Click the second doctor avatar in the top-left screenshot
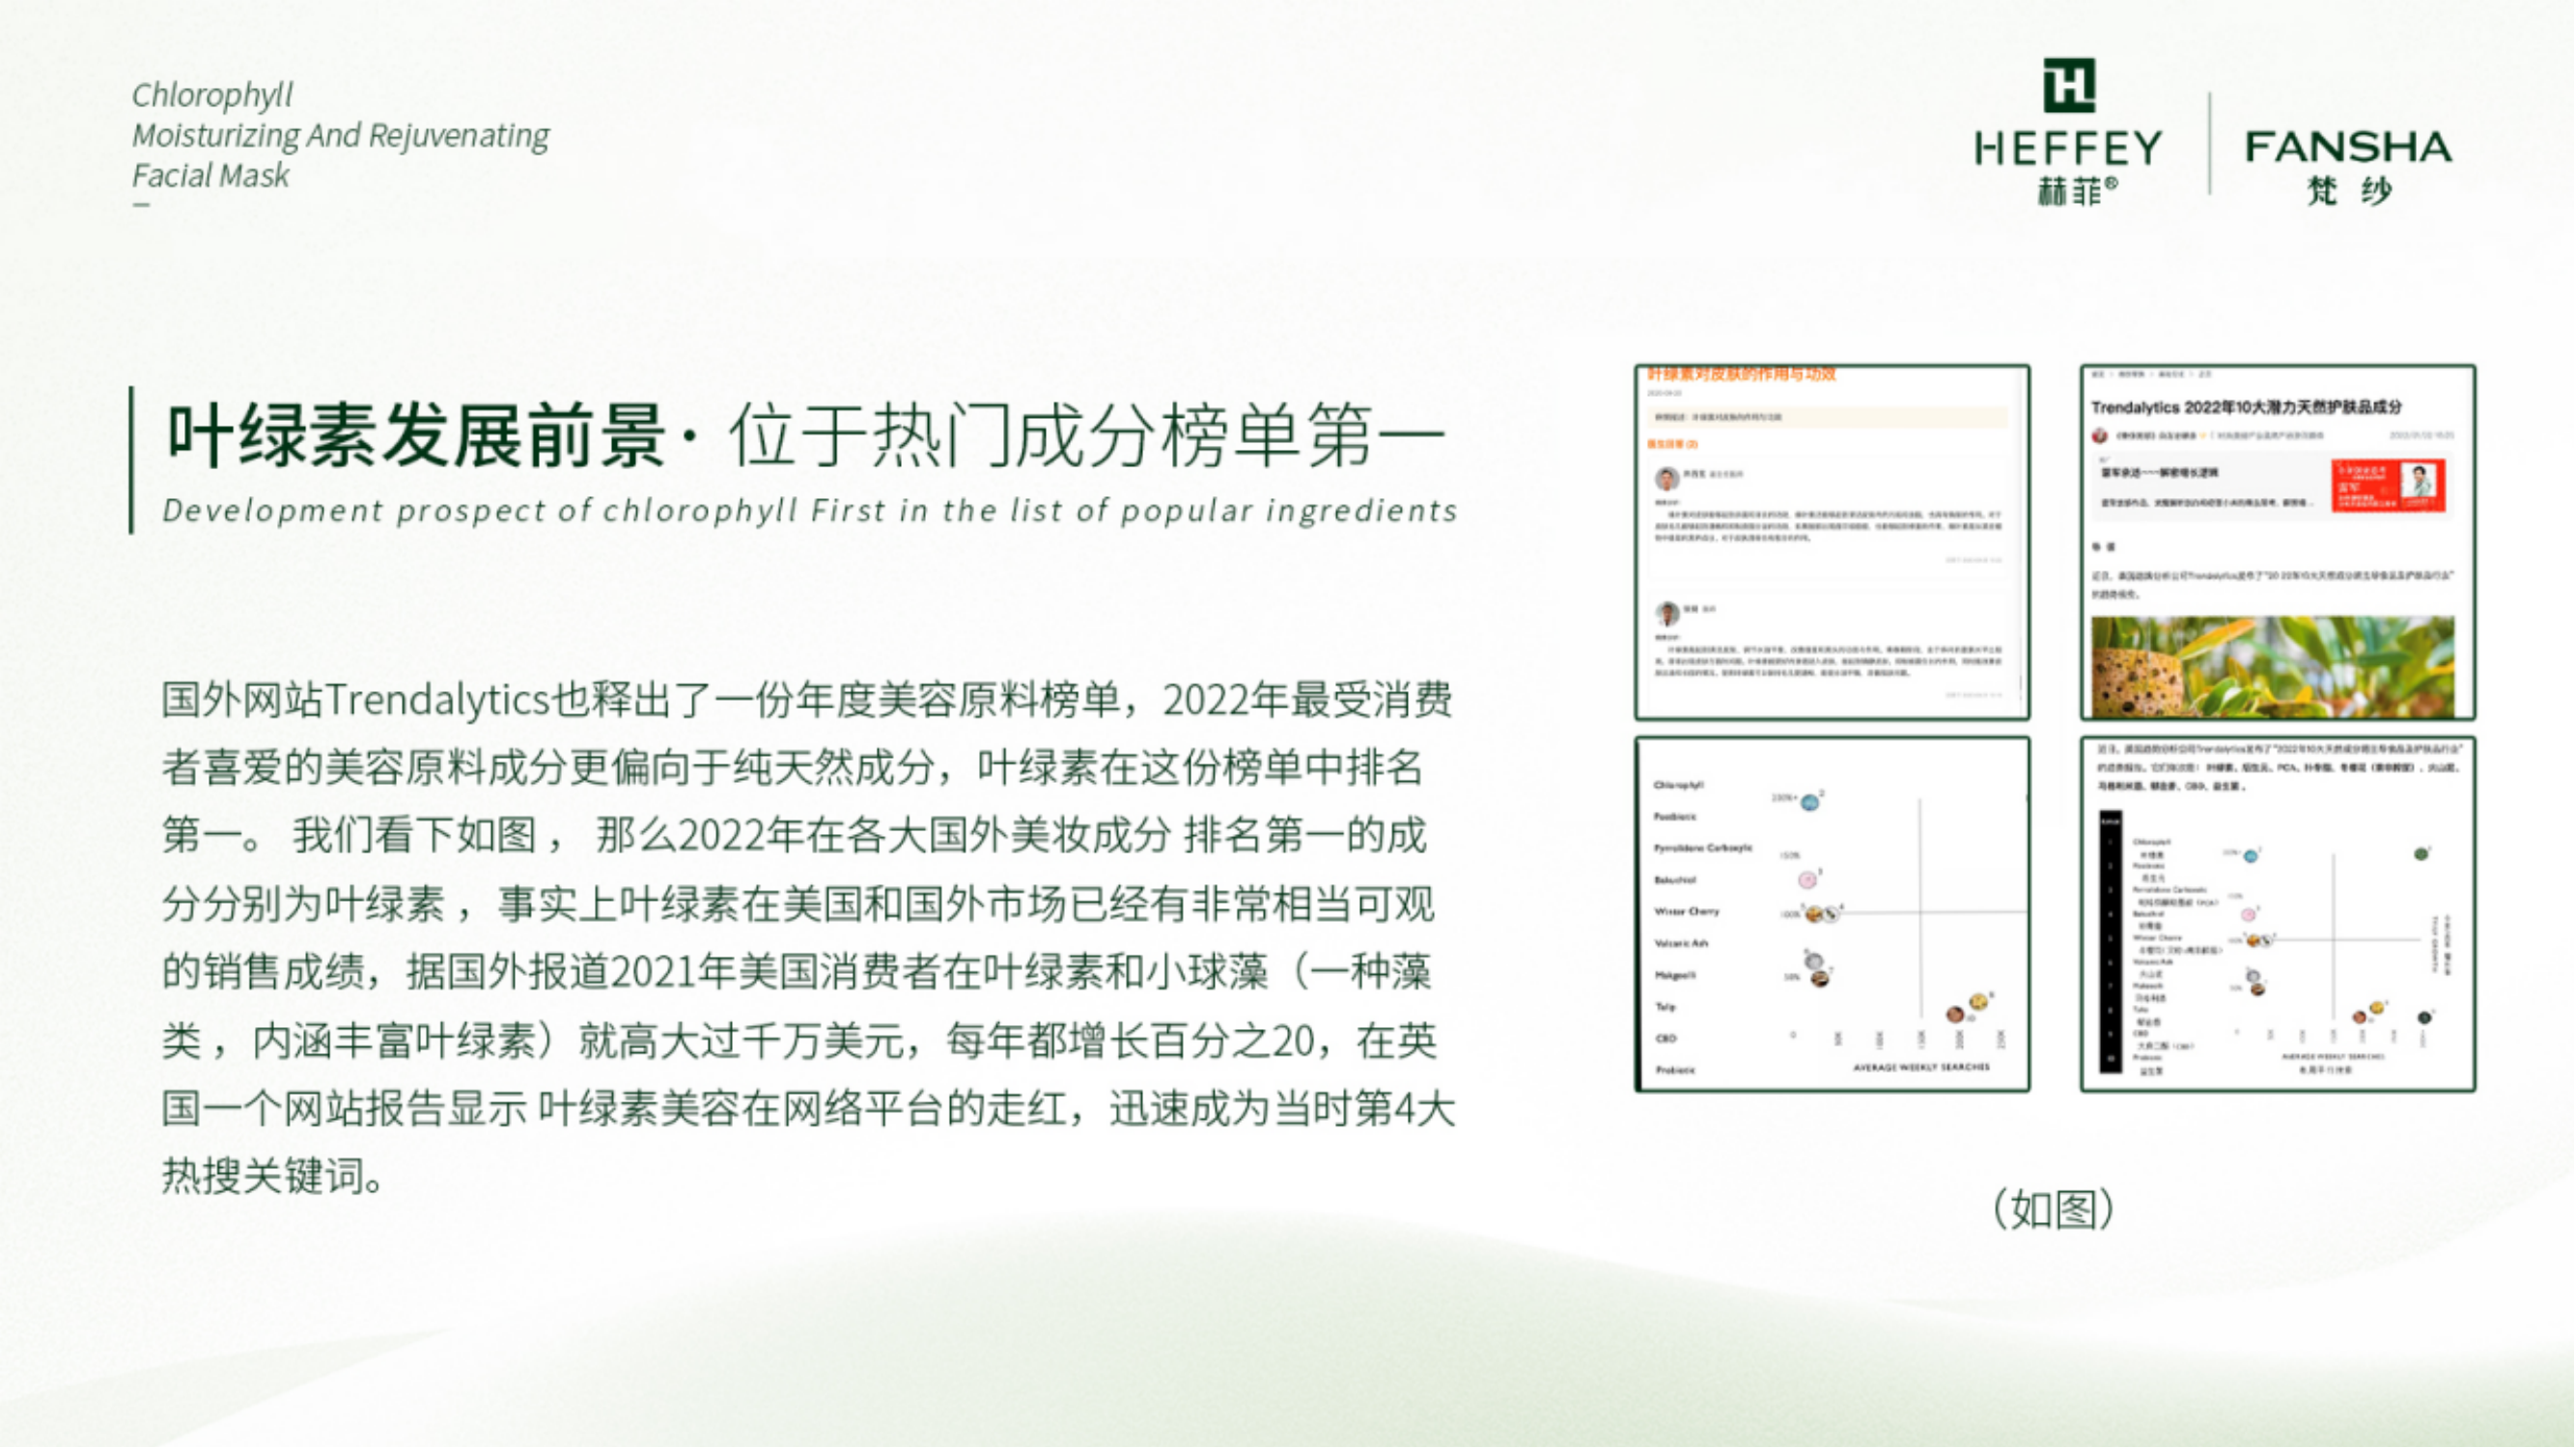This screenshot has height=1448, width=2575. point(1666,613)
